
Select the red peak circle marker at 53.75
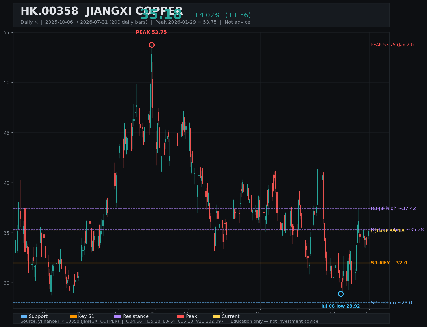[x=152, y=45]
